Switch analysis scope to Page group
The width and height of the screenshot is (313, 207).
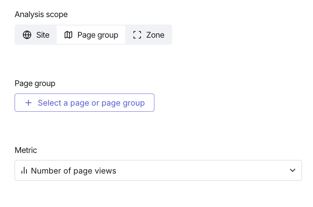(x=91, y=35)
